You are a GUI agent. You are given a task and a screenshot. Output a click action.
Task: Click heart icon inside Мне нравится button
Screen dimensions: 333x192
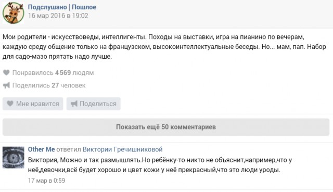(10, 104)
